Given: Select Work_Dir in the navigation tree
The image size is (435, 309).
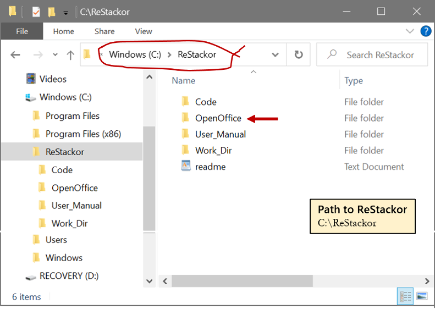Looking at the screenshot, I should (69, 223).
